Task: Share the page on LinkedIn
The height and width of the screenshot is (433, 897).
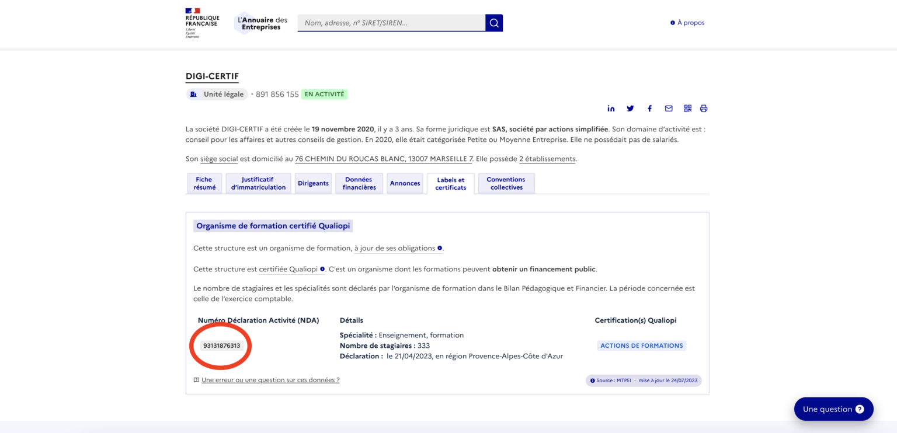Action: [x=611, y=108]
